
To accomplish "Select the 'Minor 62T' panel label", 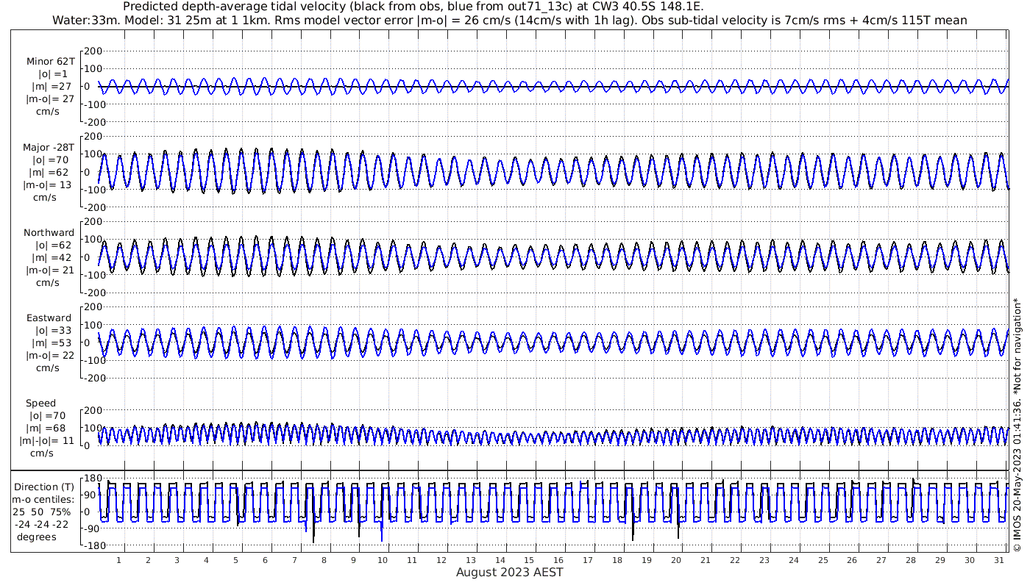I will (x=50, y=62).
